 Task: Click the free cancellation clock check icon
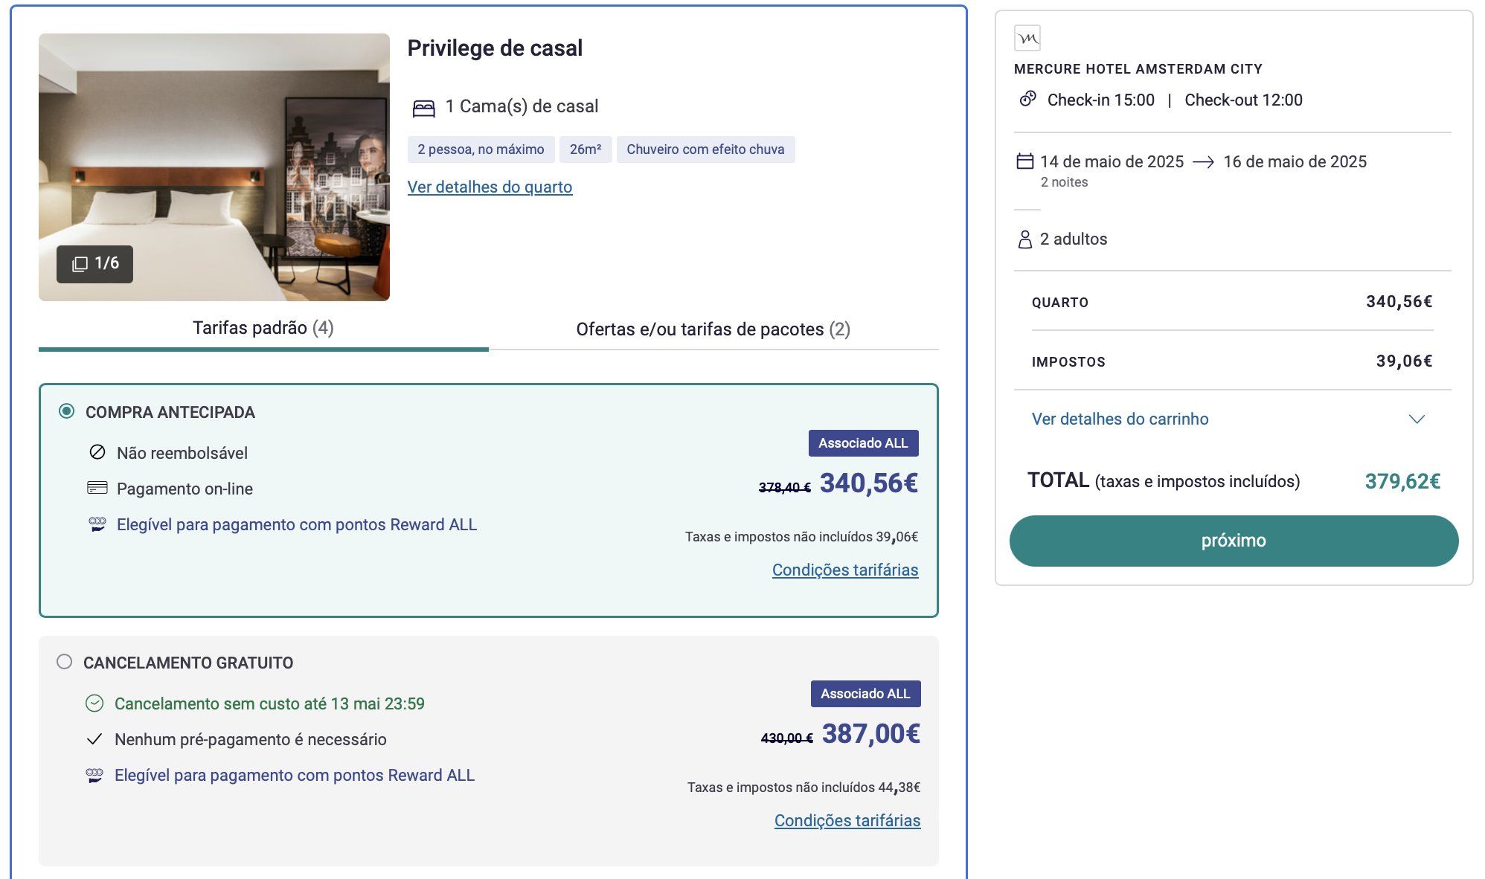coord(94,703)
